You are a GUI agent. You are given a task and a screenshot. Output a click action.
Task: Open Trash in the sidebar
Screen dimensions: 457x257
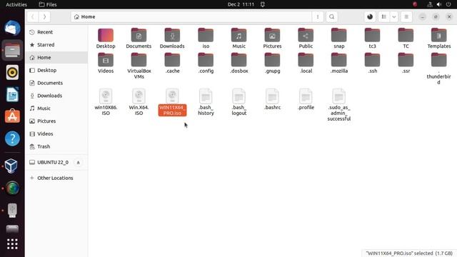coord(56,146)
